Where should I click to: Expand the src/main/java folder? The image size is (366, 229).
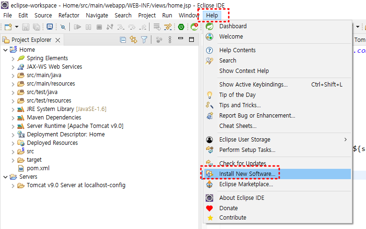tap(13, 76)
